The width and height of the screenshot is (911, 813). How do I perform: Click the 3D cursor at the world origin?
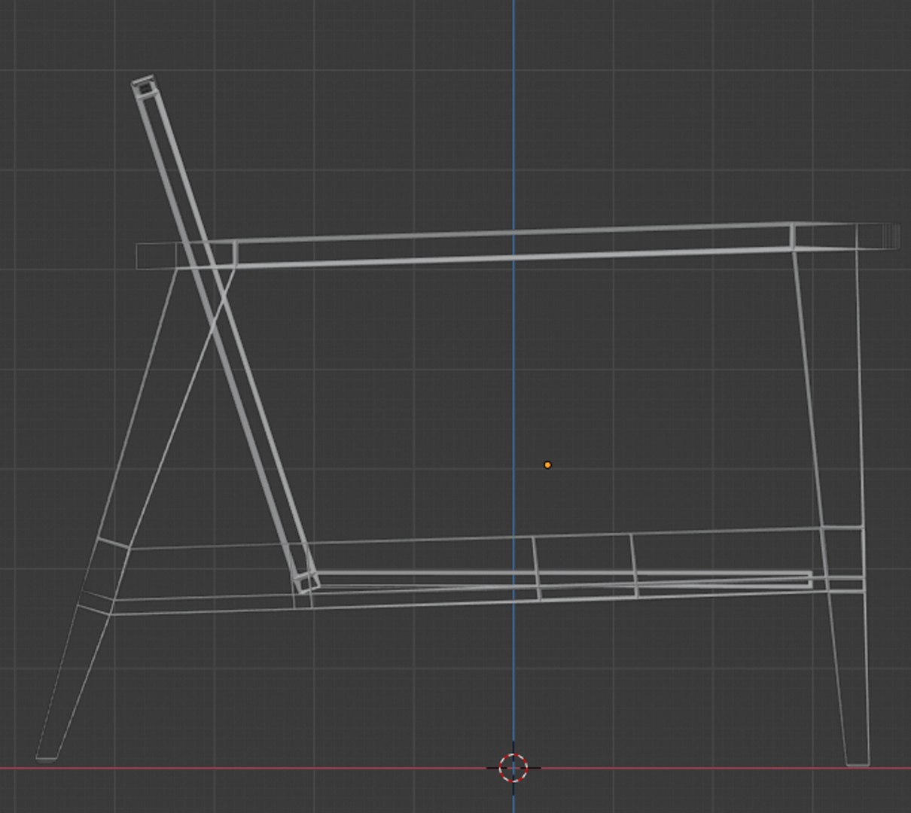[x=513, y=768]
